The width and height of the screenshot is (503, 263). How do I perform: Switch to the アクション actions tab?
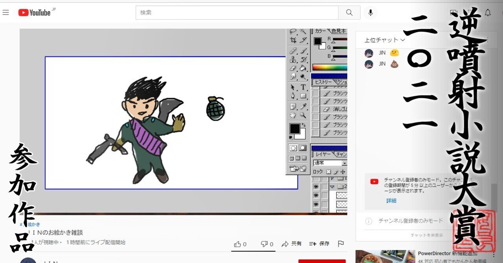pyautogui.click(x=340, y=82)
